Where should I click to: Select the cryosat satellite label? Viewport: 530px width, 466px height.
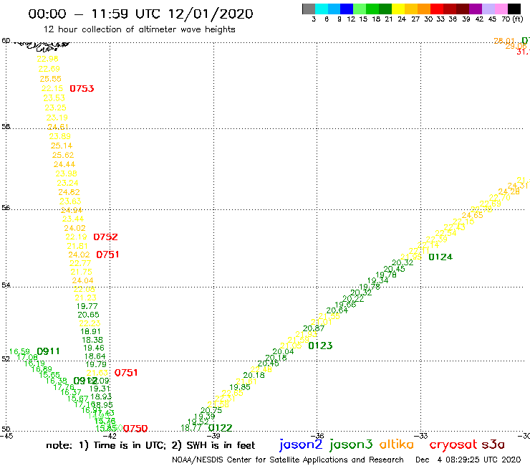(x=453, y=444)
